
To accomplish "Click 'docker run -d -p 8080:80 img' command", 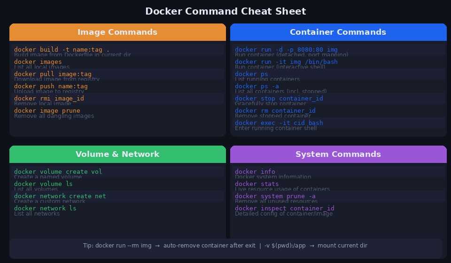I will point(286,50).
